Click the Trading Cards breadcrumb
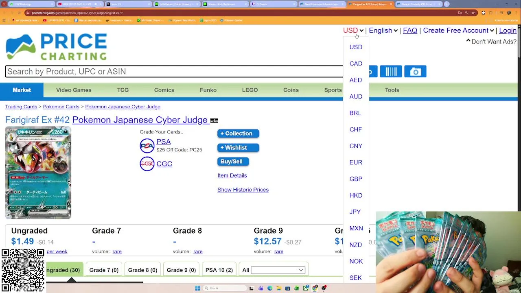The height and width of the screenshot is (293, 521). click(x=21, y=107)
